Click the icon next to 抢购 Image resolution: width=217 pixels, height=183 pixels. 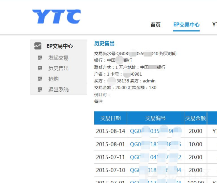pyautogui.click(x=40, y=79)
